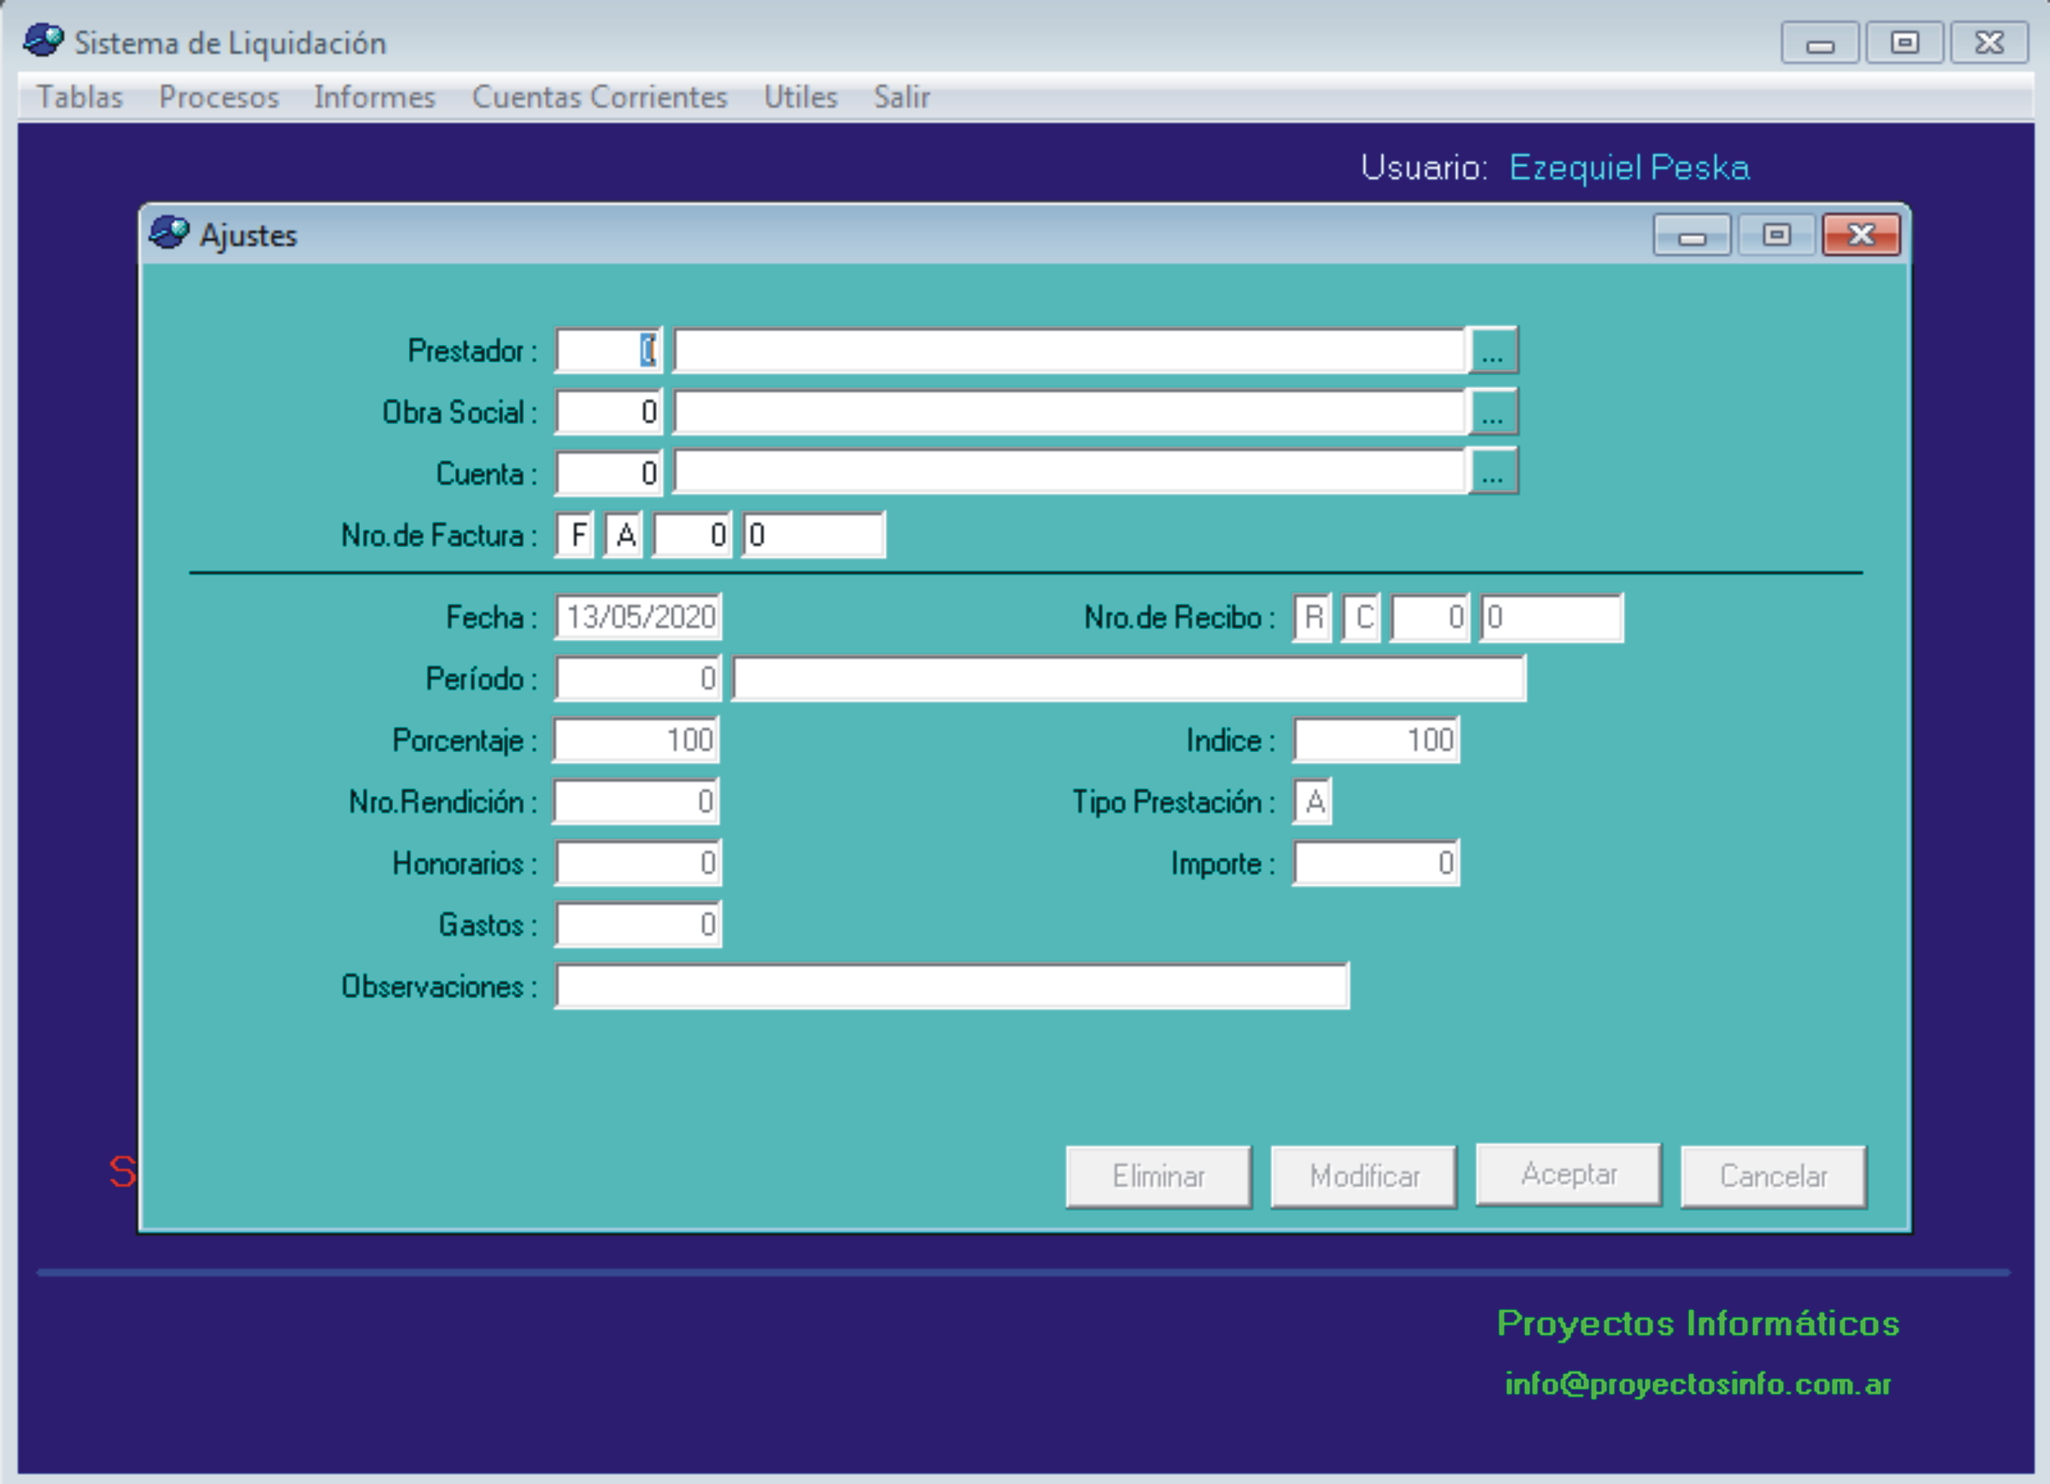Click the user name Ezequiel Peska
Image resolution: width=2050 pixels, height=1484 pixels.
point(1629,168)
